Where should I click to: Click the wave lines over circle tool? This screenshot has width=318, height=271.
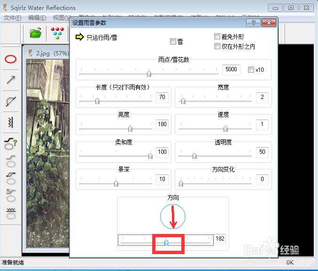tap(11, 213)
